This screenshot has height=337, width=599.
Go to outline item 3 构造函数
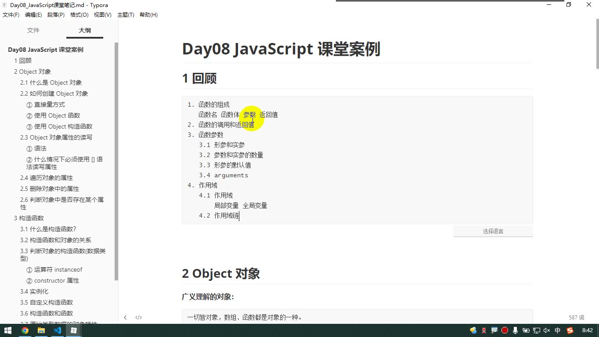pyautogui.click(x=29, y=218)
